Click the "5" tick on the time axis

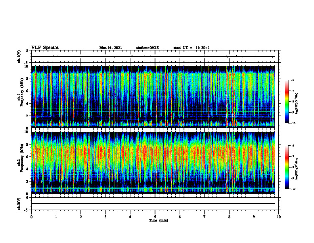coord(155,217)
